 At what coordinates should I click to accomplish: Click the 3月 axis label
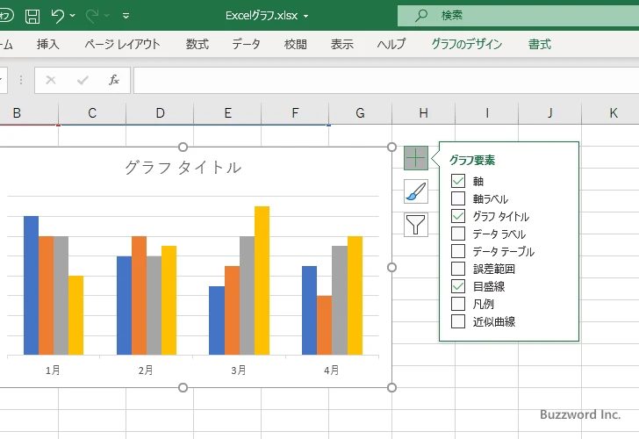[239, 371]
